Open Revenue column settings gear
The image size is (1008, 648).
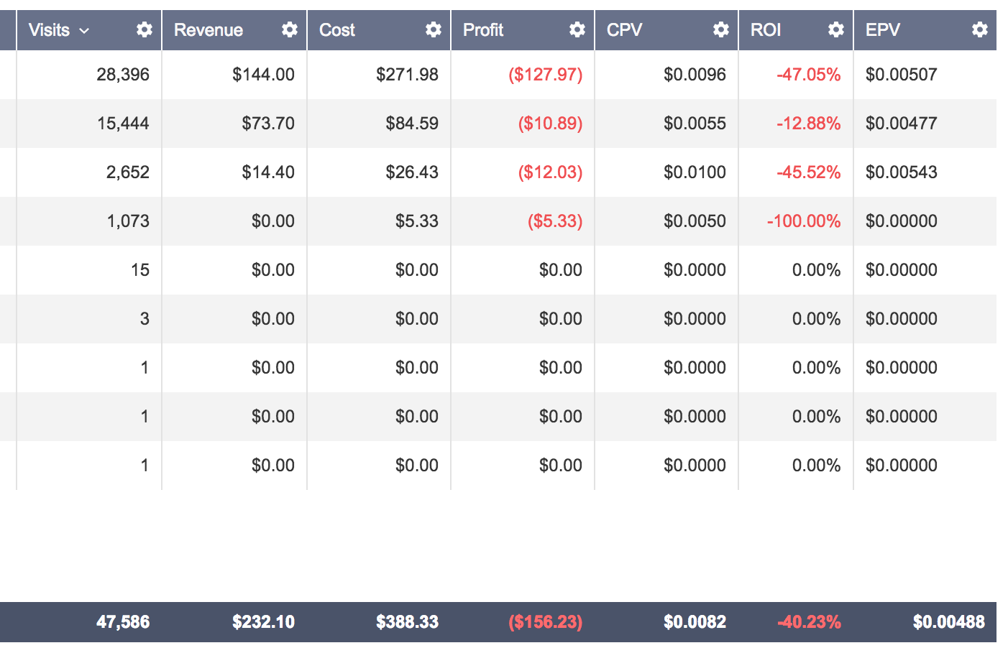click(290, 29)
